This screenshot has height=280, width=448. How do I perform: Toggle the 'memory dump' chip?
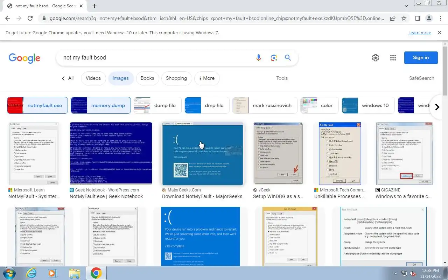101,105
